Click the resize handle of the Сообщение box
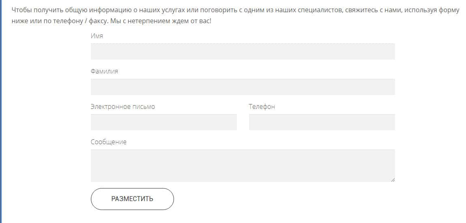Image resolution: width=466 pixels, height=223 pixels. tap(393, 180)
